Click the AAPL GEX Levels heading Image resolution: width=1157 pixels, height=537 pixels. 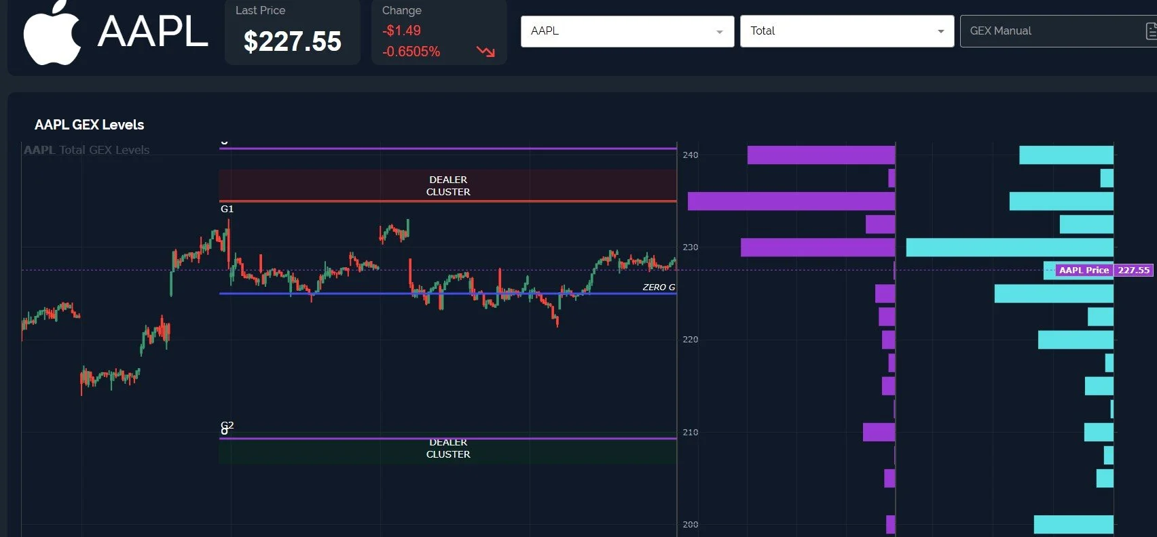[89, 125]
